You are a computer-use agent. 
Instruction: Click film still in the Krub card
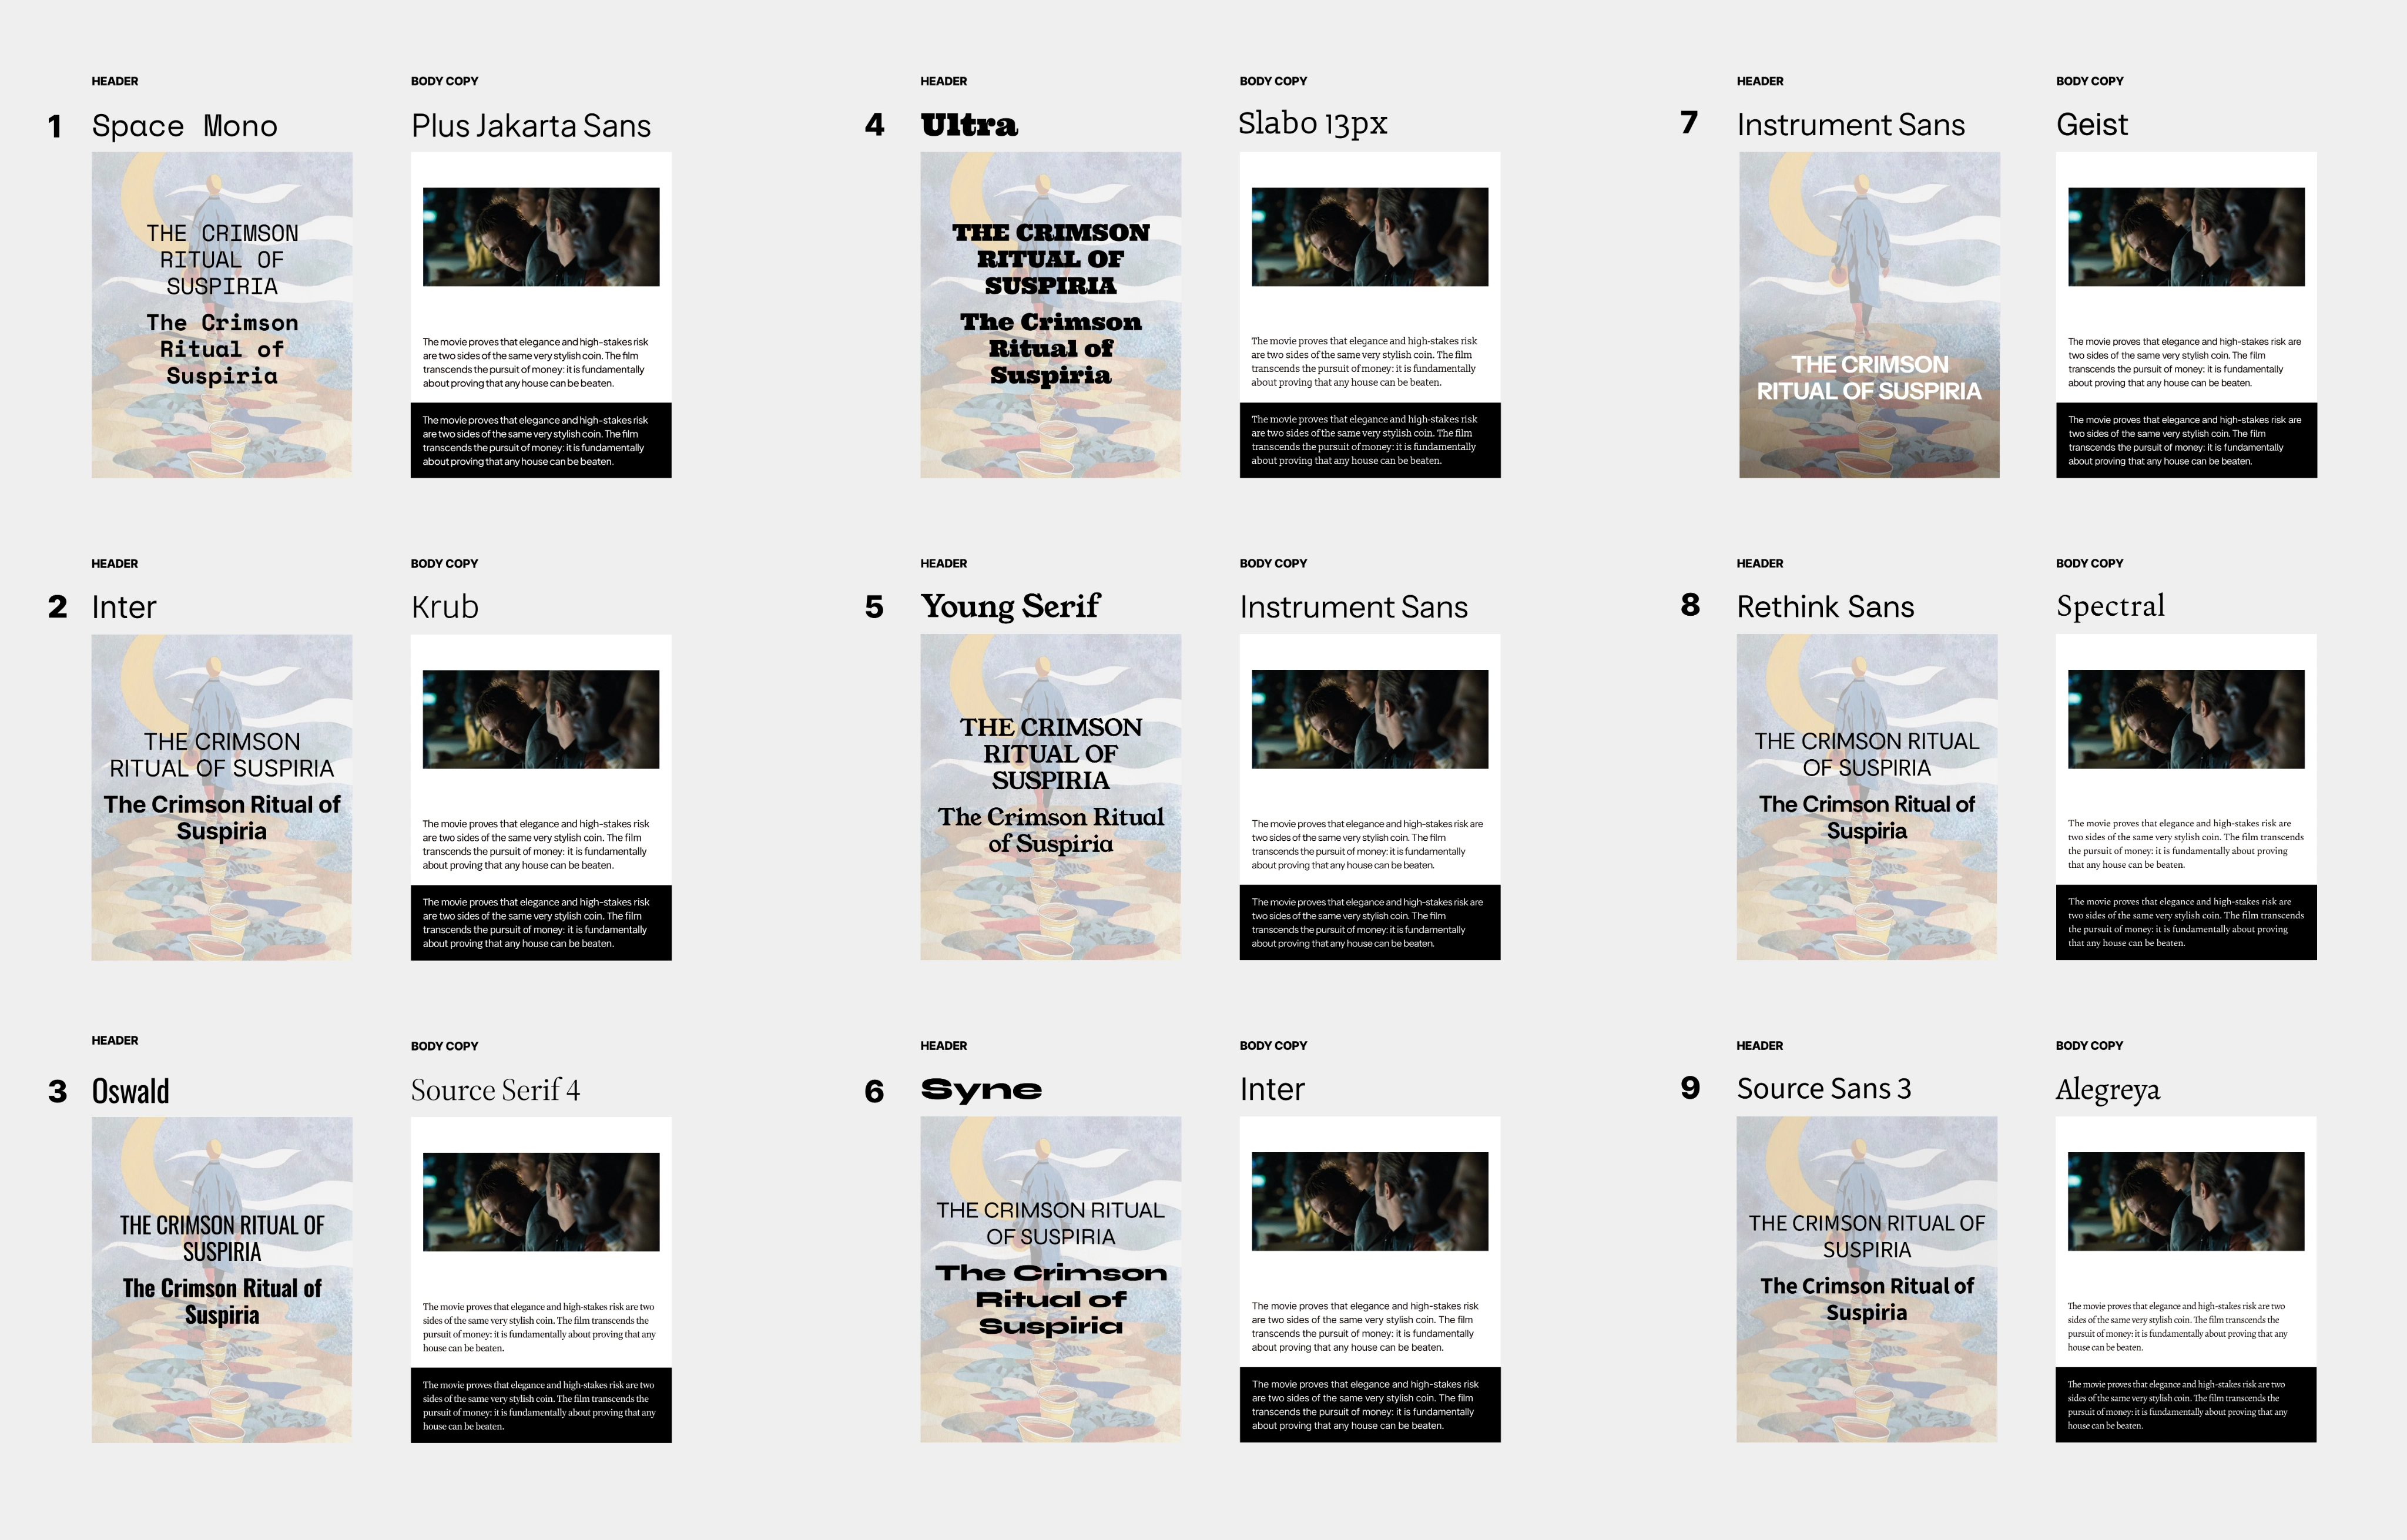pos(541,719)
